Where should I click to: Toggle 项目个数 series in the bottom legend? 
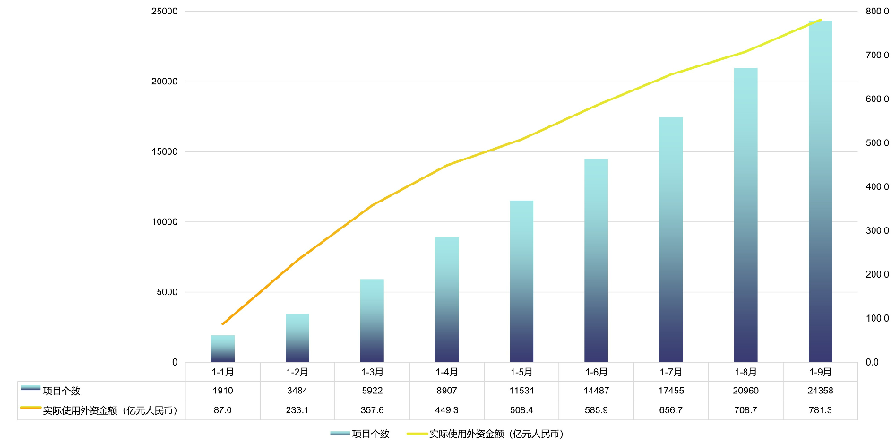pyautogui.click(x=370, y=434)
